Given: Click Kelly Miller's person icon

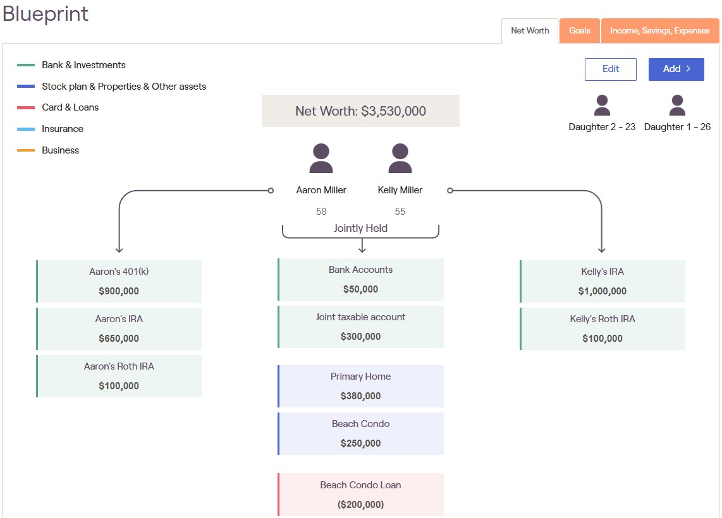Looking at the screenshot, I should coord(400,159).
